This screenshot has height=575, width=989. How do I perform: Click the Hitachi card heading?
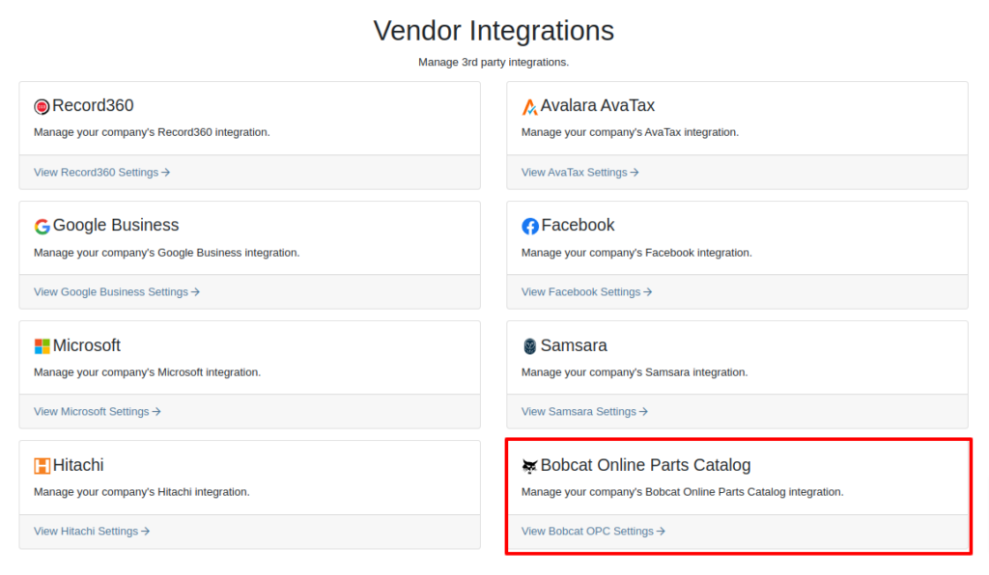click(x=78, y=465)
